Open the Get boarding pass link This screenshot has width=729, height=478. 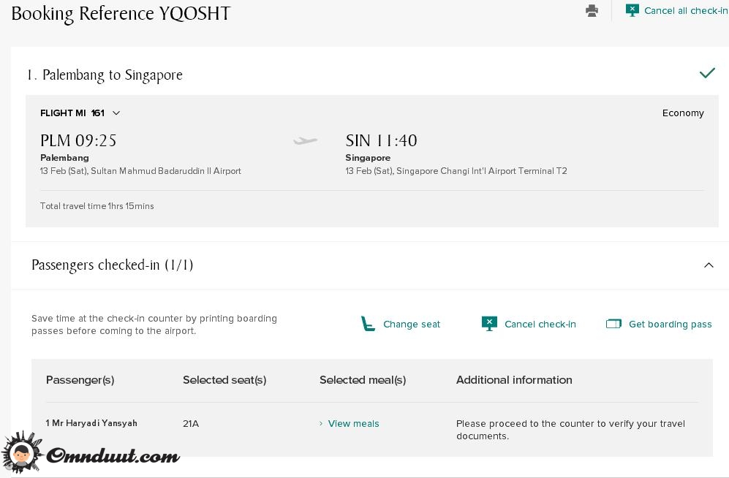tap(670, 325)
